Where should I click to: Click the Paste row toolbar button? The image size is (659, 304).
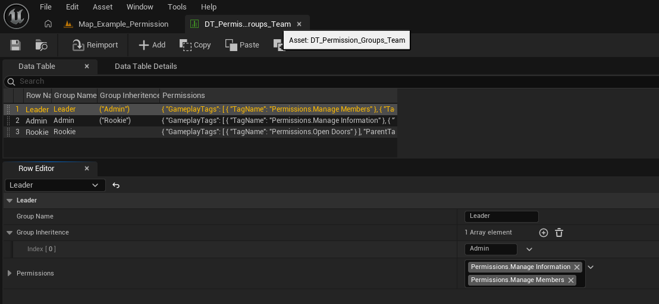click(x=242, y=45)
